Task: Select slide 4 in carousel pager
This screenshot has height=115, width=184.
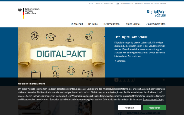Action: [128, 80]
